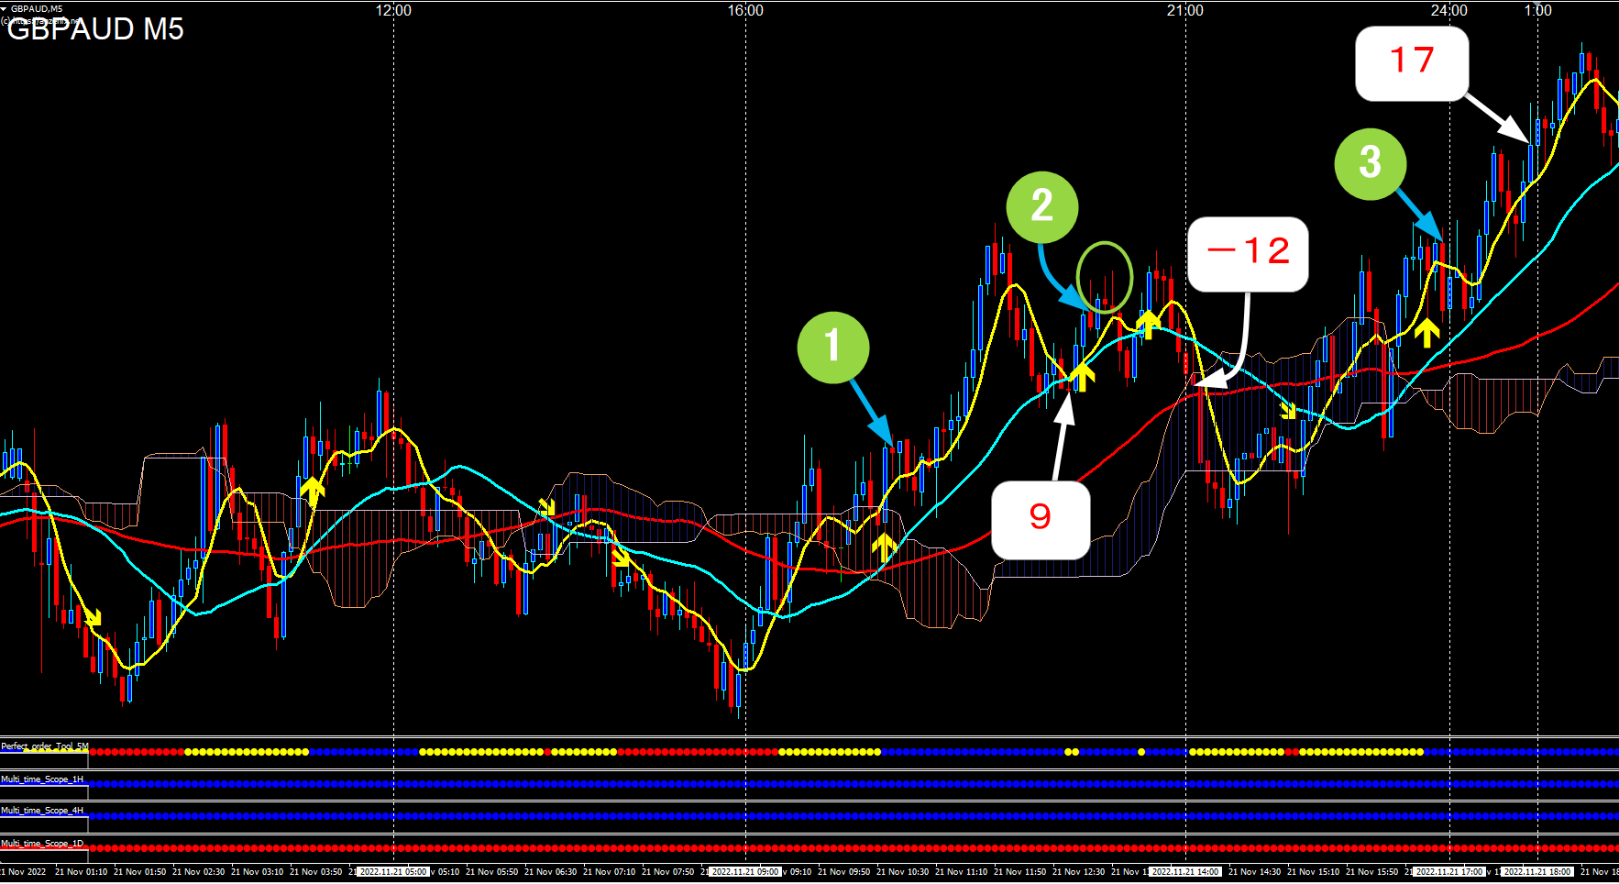Click the 2022.11.21 14:00 date box

coord(1185,872)
